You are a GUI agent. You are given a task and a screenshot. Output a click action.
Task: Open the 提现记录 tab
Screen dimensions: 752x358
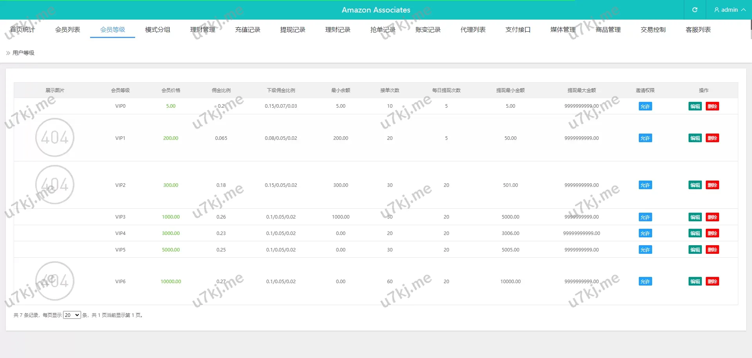click(293, 30)
